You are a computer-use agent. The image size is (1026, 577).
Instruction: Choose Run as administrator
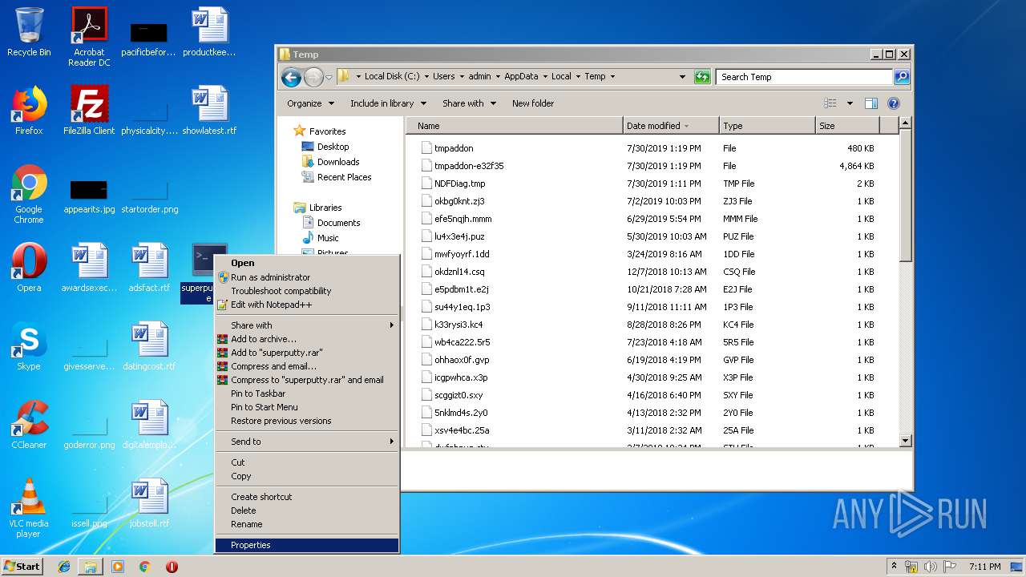coord(307,277)
